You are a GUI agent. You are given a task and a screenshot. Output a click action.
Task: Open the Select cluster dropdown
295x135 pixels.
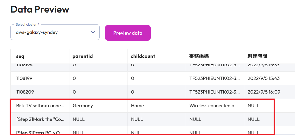coord(55,32)
